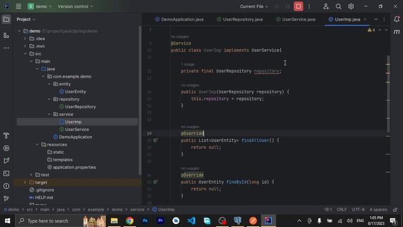
Task: Open the Project view selector dropdown
Action: click(x=26, y=20)
